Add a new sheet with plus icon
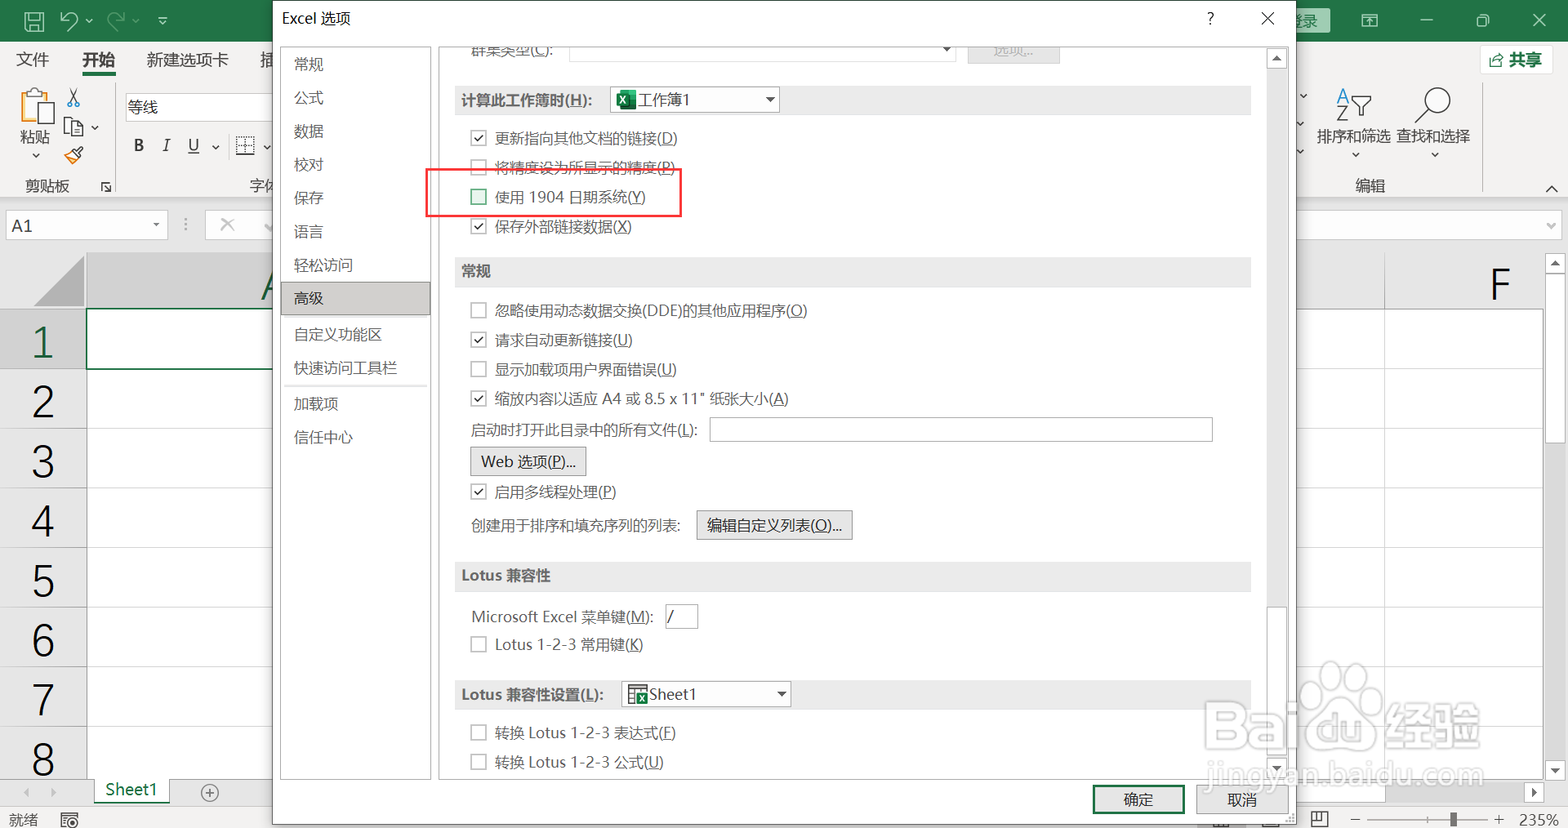The height and width of the screenshot is (828, 1568). tap(210, 792)
